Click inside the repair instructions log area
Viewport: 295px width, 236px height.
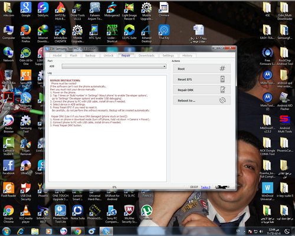click(107, 129)
